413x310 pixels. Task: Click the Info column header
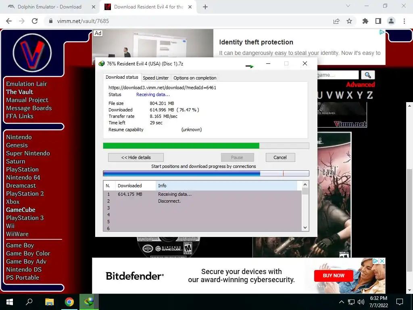tap(227, 186)
